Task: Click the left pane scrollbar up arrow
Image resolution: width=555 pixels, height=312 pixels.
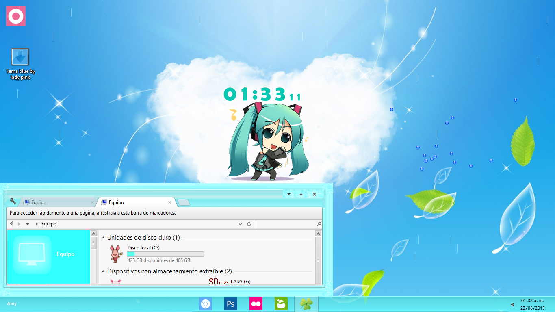Action: click(94, 234)
